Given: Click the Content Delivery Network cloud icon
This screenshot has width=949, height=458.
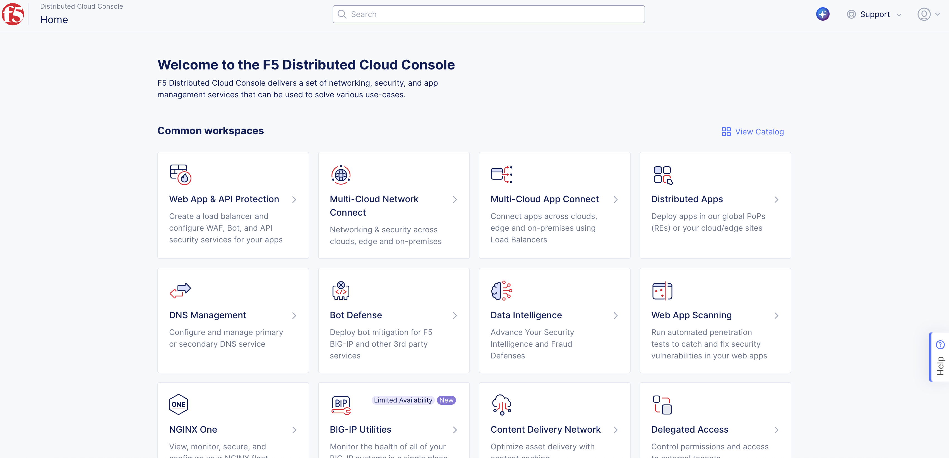Looking at the screenshot, I should pyautogui.click(x=501, y=405).
